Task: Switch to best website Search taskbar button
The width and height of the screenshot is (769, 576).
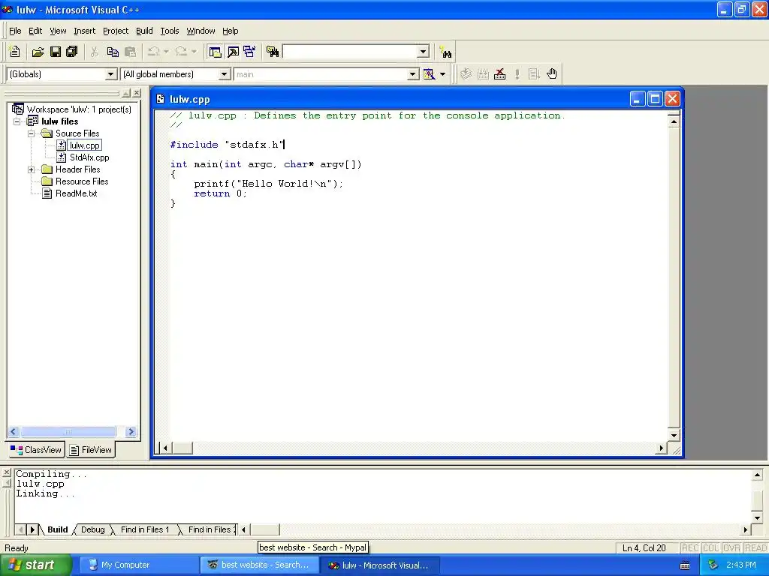Action: [x=259, y=565]
